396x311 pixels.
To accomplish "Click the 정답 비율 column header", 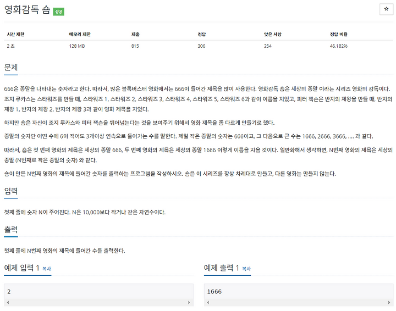I will (338, 34).
